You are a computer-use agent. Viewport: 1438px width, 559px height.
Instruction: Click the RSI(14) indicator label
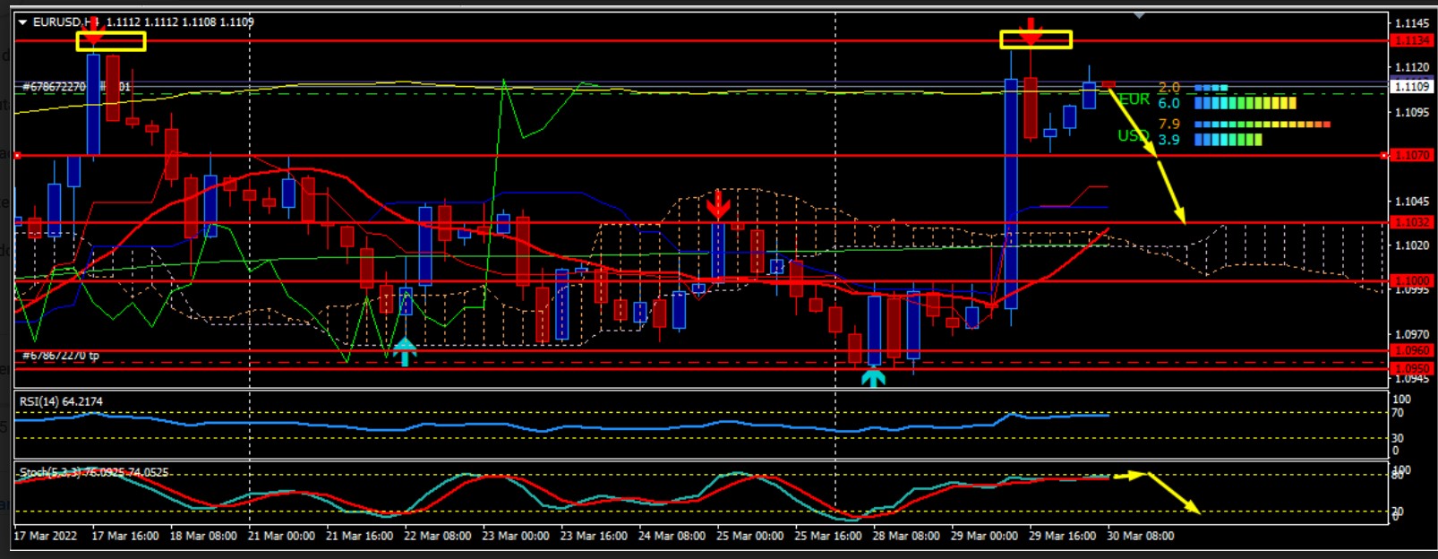coord(61,401)
